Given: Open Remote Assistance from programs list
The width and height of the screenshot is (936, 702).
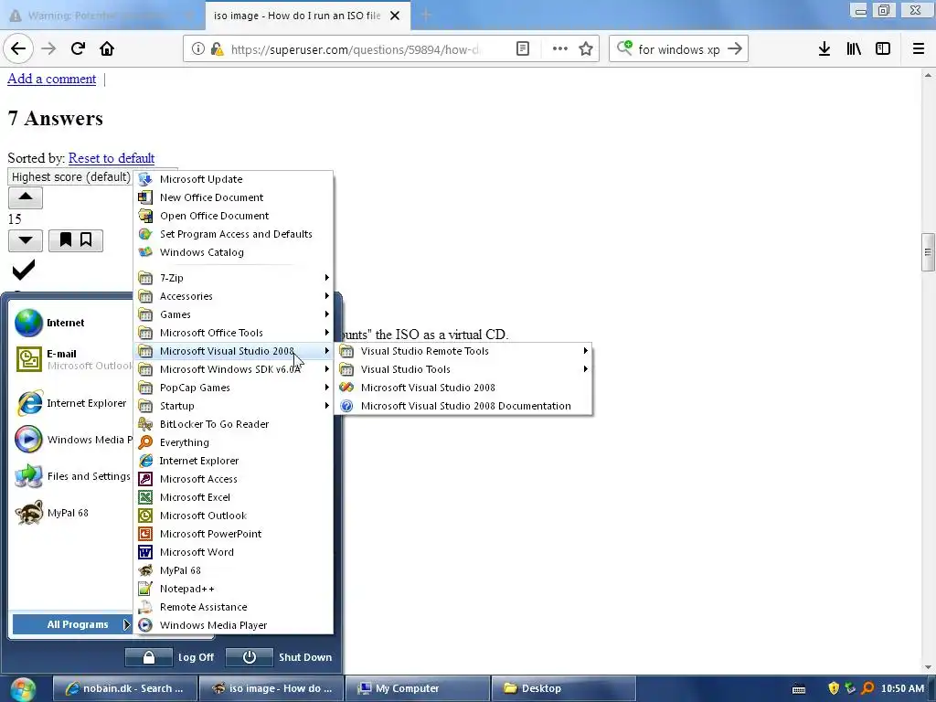Looking at the screenshot, I should [233, 607].
